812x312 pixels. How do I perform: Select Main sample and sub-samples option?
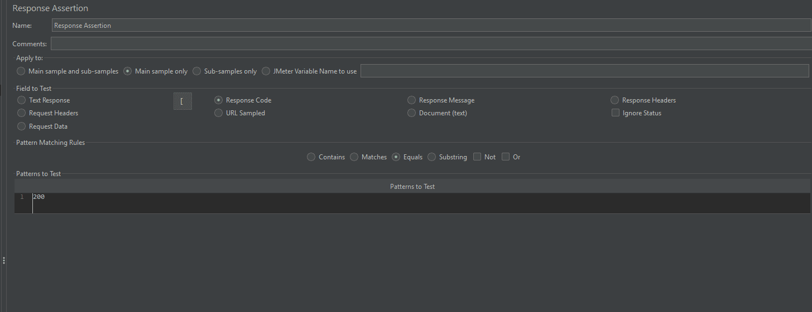(21, 71)
